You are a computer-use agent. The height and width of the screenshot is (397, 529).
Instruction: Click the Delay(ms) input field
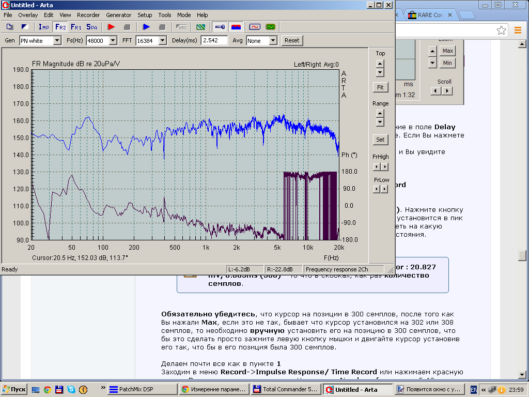(214, 40)
